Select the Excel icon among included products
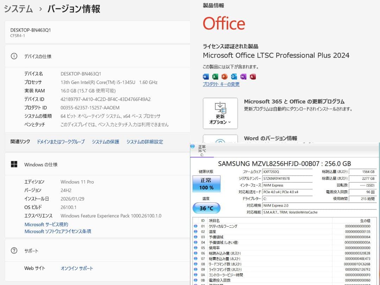This screenshot has height=285, width=380. tap(215, 76)
